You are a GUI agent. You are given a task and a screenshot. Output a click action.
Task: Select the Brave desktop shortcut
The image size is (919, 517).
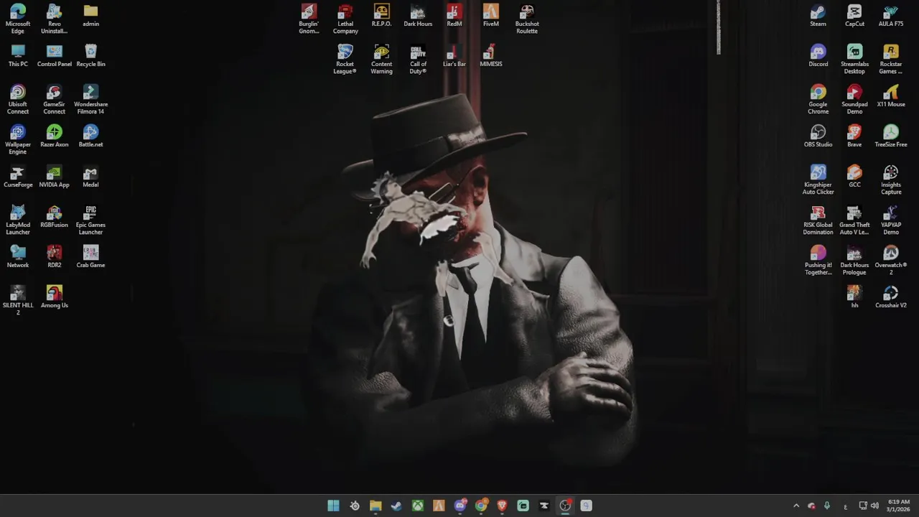tap(854, 136)
